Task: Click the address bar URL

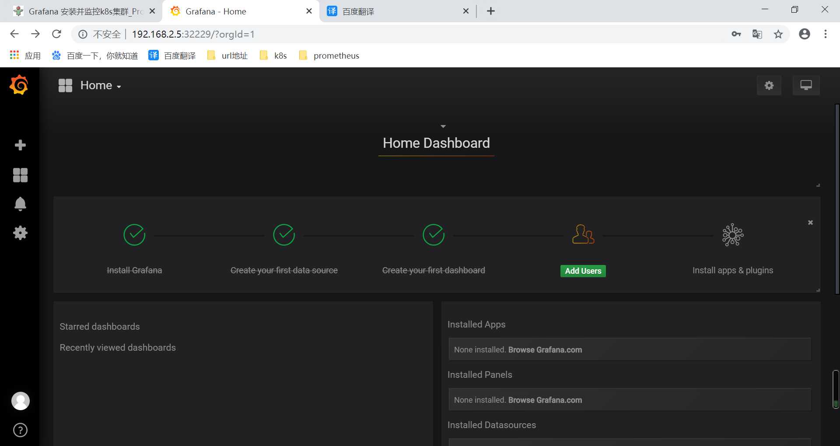Action: (193, 34)
